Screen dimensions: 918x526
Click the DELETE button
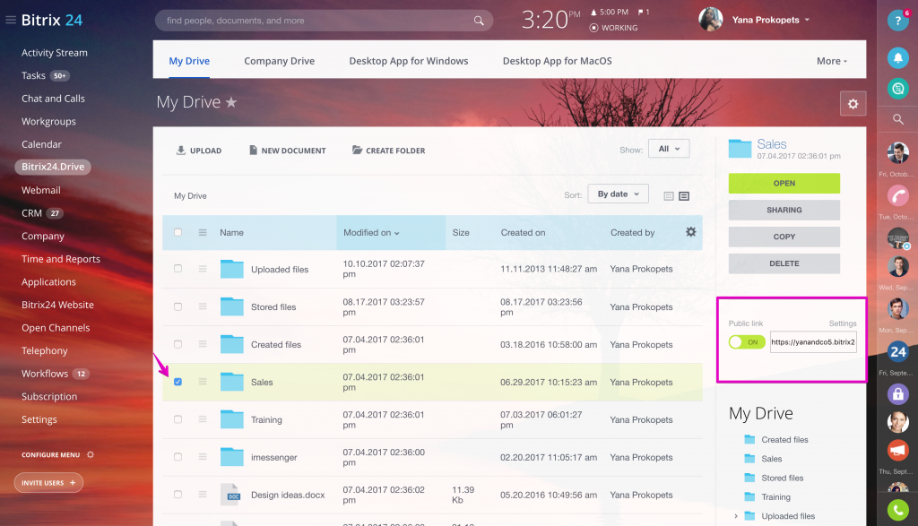click(x=784, y=263)
